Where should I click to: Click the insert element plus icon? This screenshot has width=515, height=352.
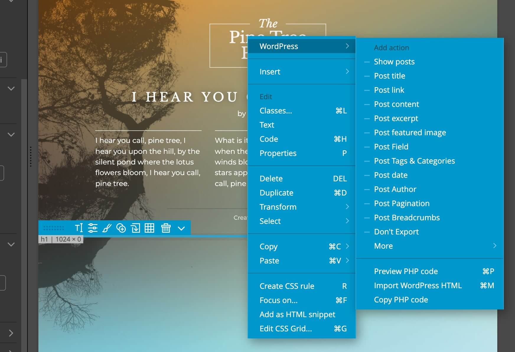coord(121,228)
